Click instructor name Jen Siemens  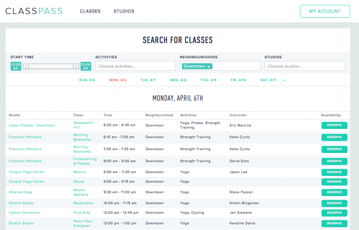pyautogui.click(x=240, y=213)
